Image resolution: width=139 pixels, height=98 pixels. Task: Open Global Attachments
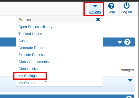coord(34,62)
